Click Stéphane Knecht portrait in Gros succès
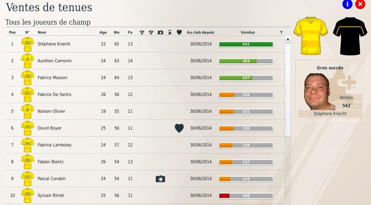 317,92
